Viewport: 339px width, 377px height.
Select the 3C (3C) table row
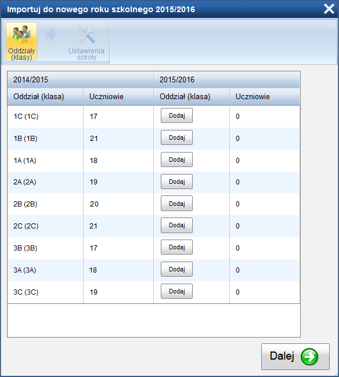click(153, 292)
